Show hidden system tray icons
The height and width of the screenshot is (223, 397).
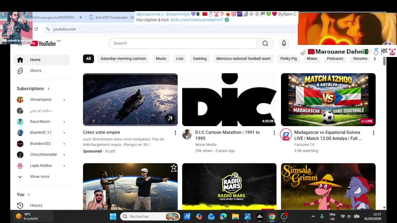[313, 216]
